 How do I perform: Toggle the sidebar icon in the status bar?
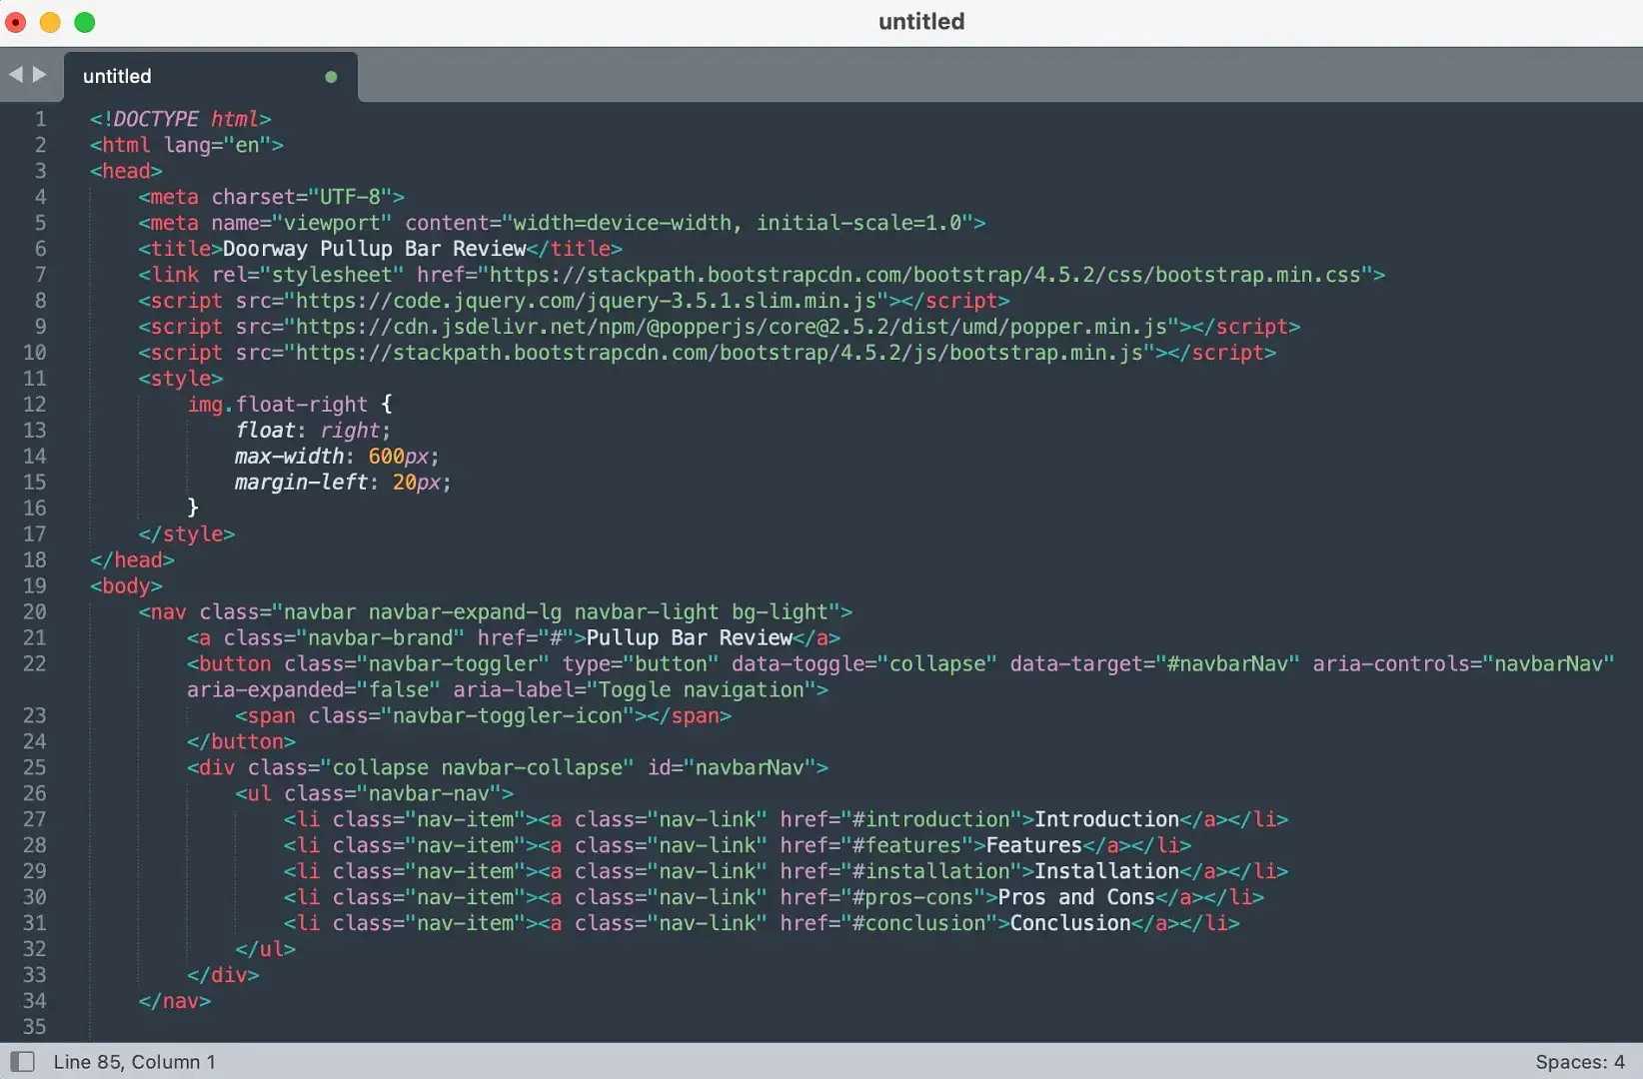(x=24, y=1062)
